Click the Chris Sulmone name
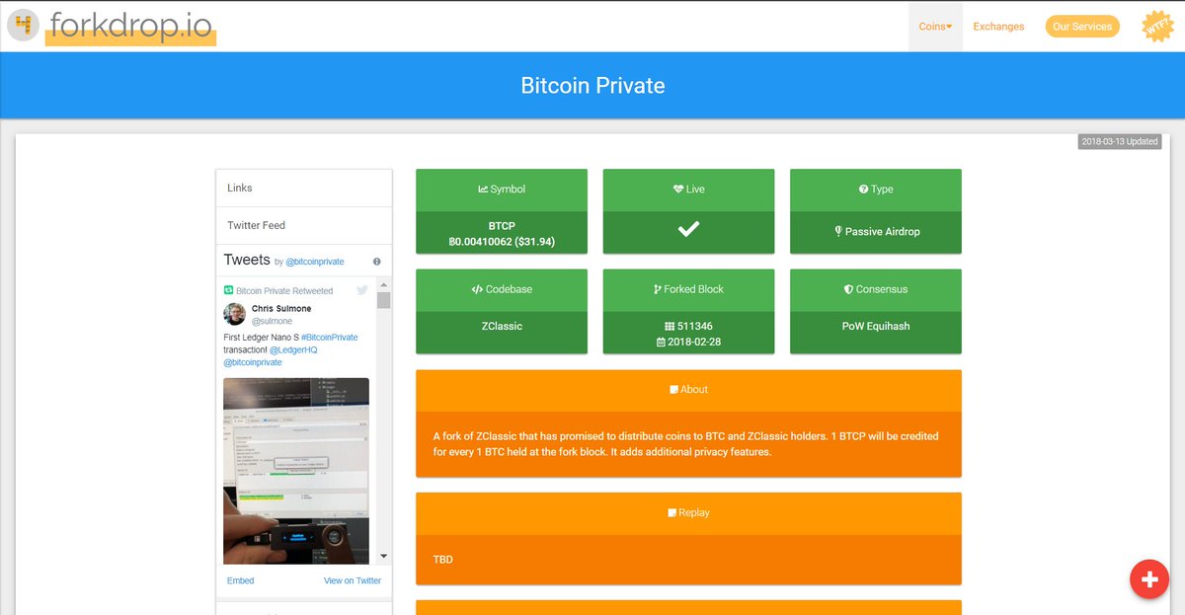This screenshot has height=615, width=1185. pyautogui.click(x=281, y=309)
